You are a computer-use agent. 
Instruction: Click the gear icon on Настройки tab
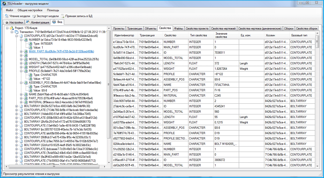click(7, 22)
